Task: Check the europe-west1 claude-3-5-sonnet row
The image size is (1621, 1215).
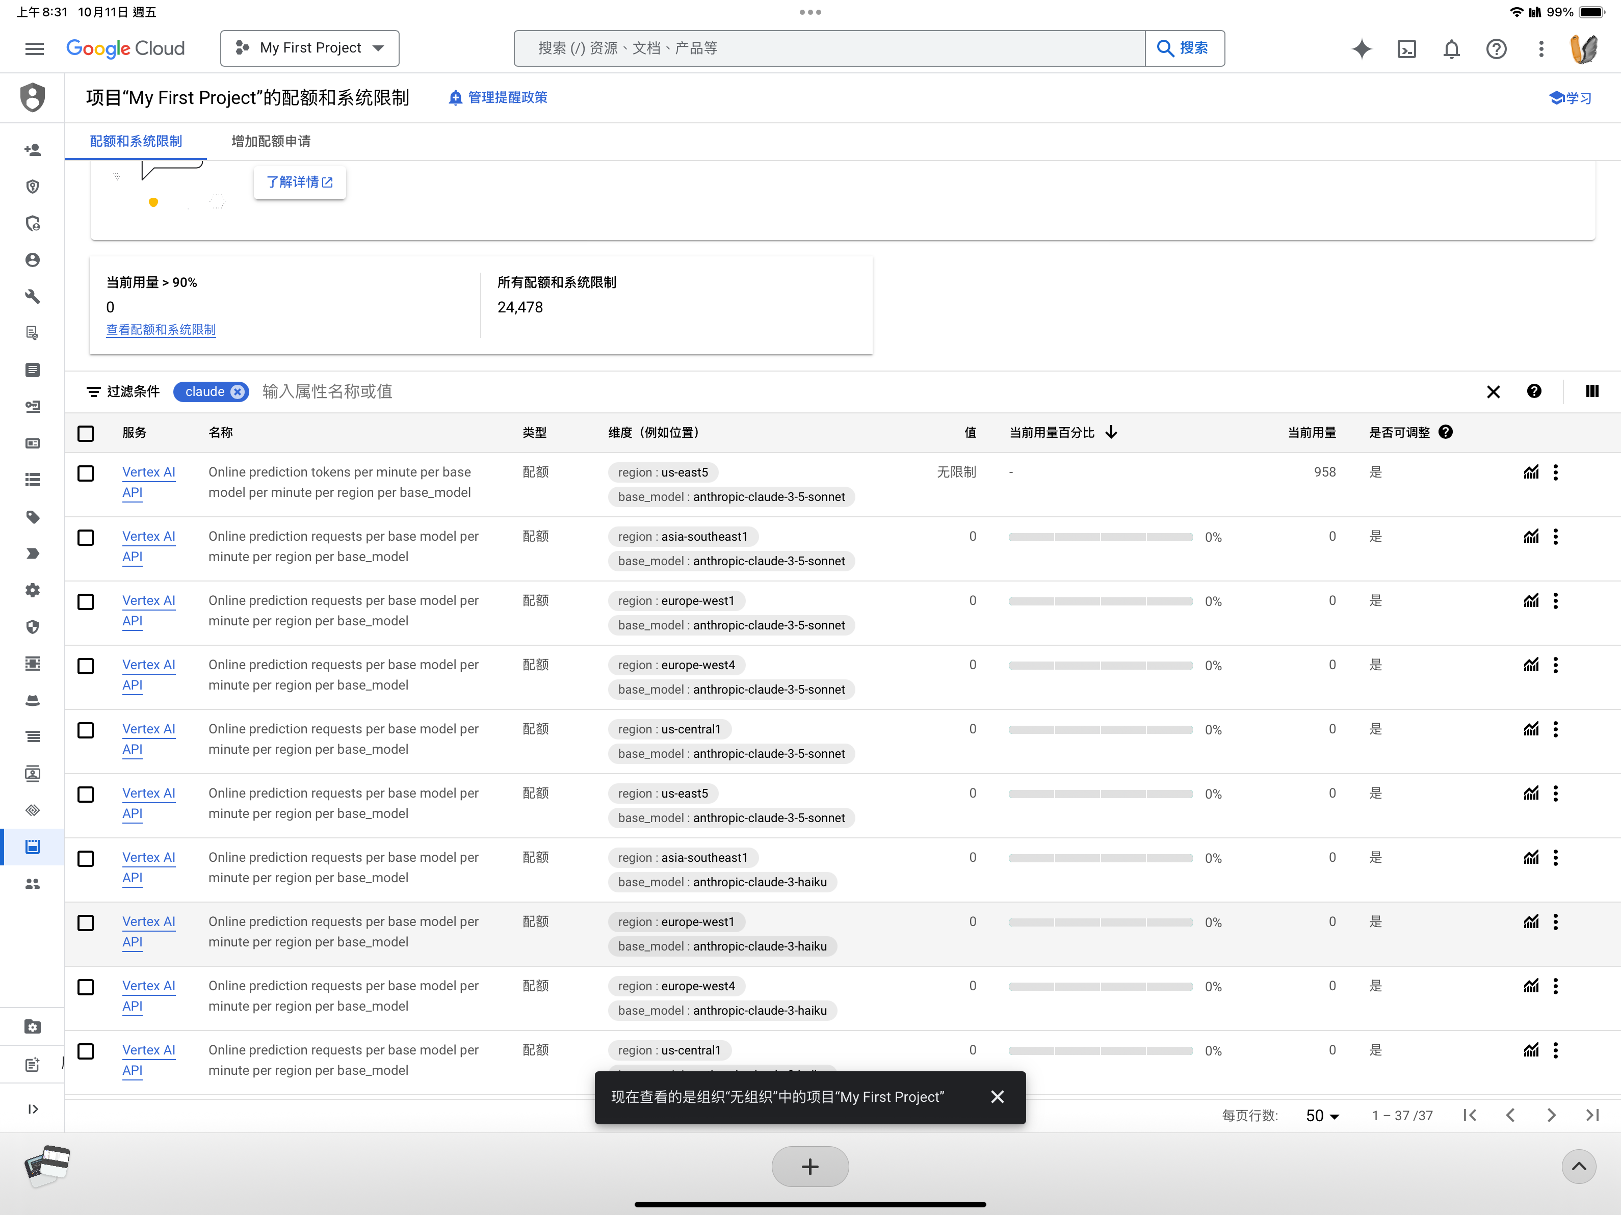Action: point(86,601)
